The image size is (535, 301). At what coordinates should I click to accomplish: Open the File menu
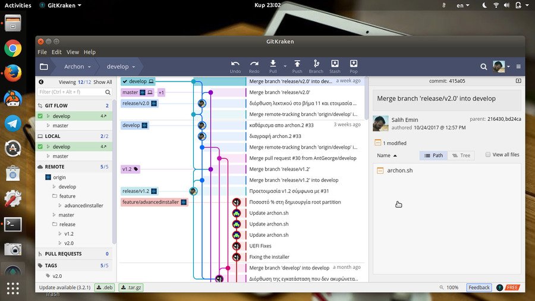[42, 52]
